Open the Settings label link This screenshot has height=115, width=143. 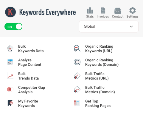click(132, 17)
